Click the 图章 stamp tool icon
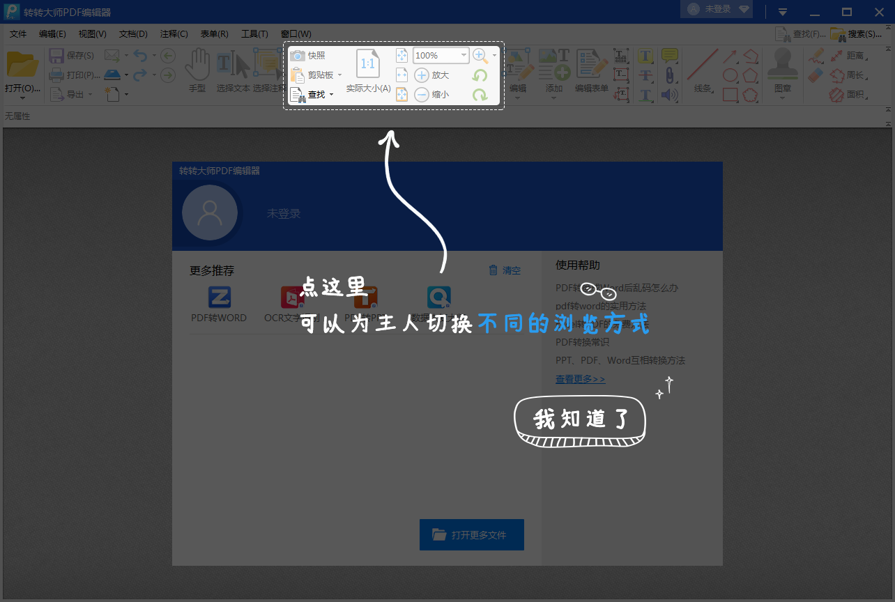 tap(783, 64)
